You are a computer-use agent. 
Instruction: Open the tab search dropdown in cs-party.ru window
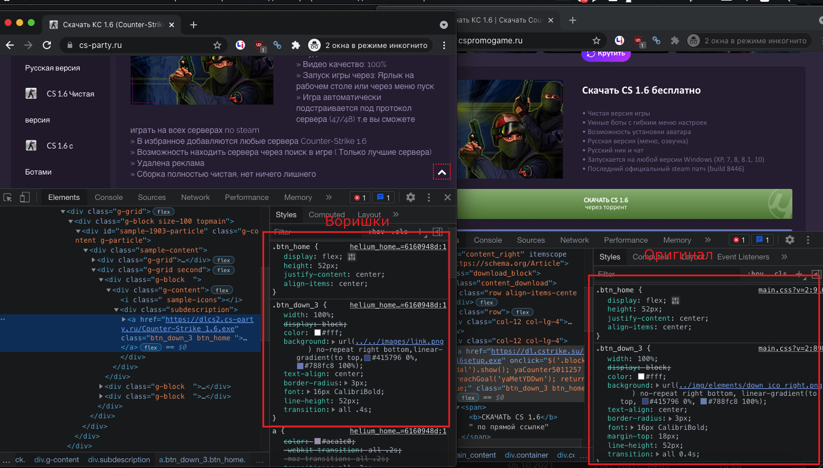(x=444, y=25)
